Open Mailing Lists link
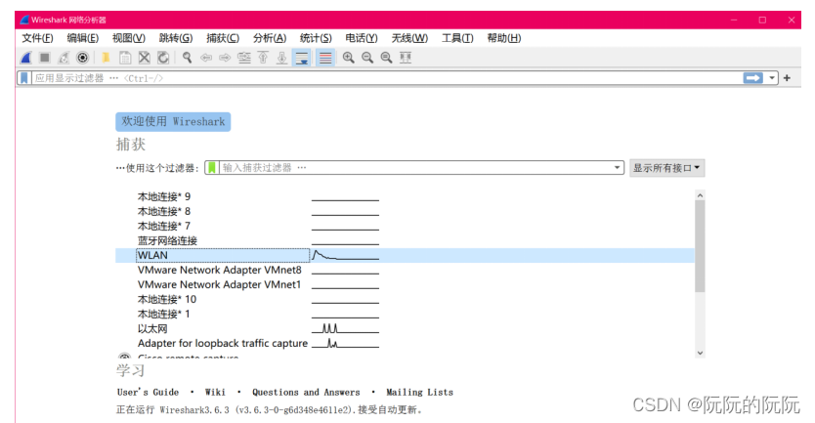This screenshot has height=423, width=815. pos(419,392)
